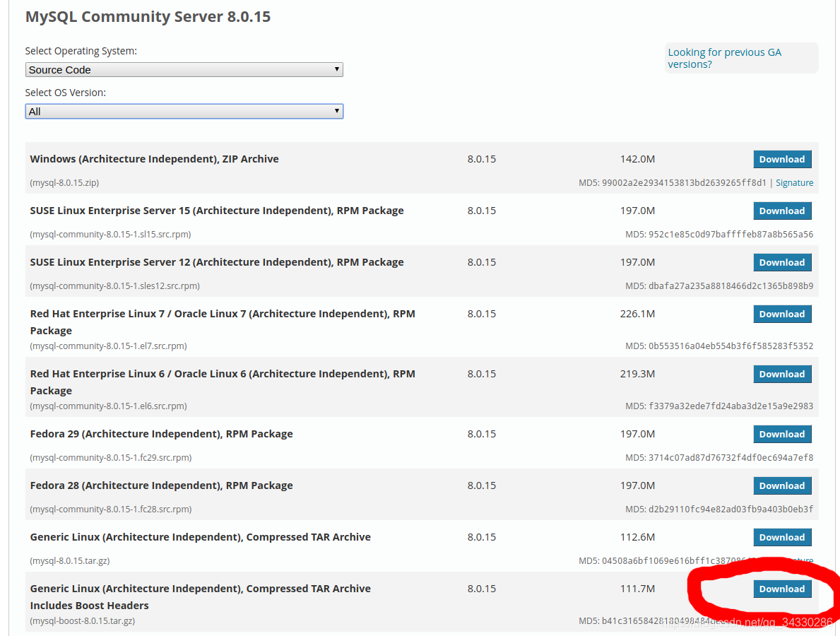The height and width of the screenshot is (636, 840).
Task: Select the Fedora 28 RPM Package title
Action: point(161,485)
